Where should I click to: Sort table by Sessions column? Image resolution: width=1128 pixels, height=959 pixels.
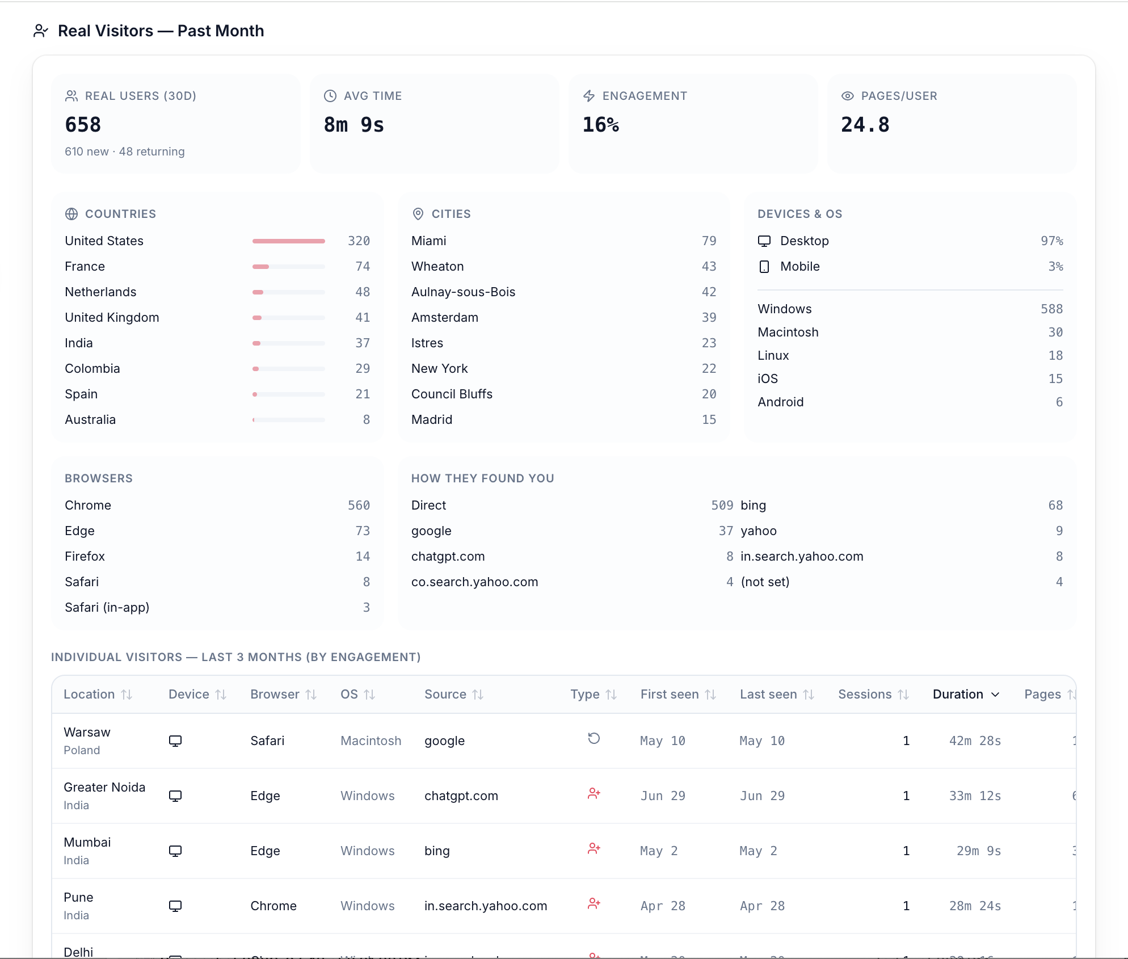[873, 695]
